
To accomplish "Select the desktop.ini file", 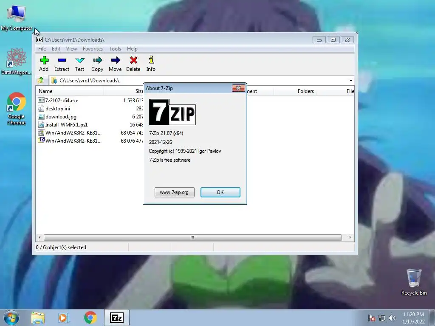I will 57,108.
